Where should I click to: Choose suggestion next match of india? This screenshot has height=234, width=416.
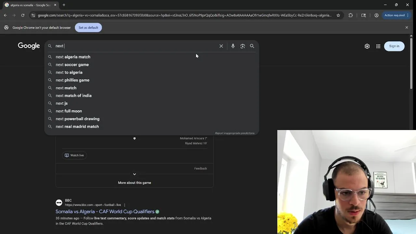coord(151,96)
